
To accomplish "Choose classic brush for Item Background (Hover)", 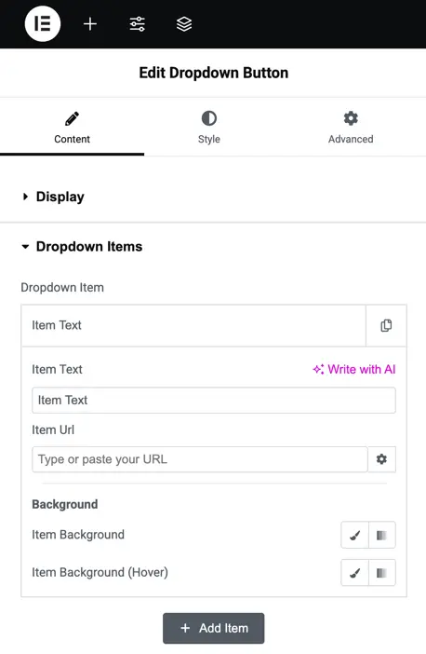I will point(354,573).
